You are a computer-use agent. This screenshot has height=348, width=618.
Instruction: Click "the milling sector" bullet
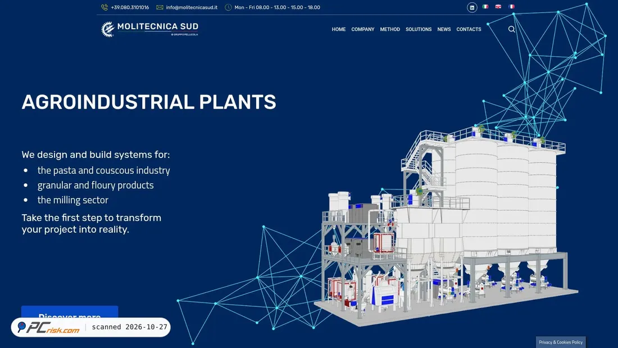pos(73,200)
